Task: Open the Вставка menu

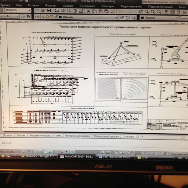Action: point(33,6)
